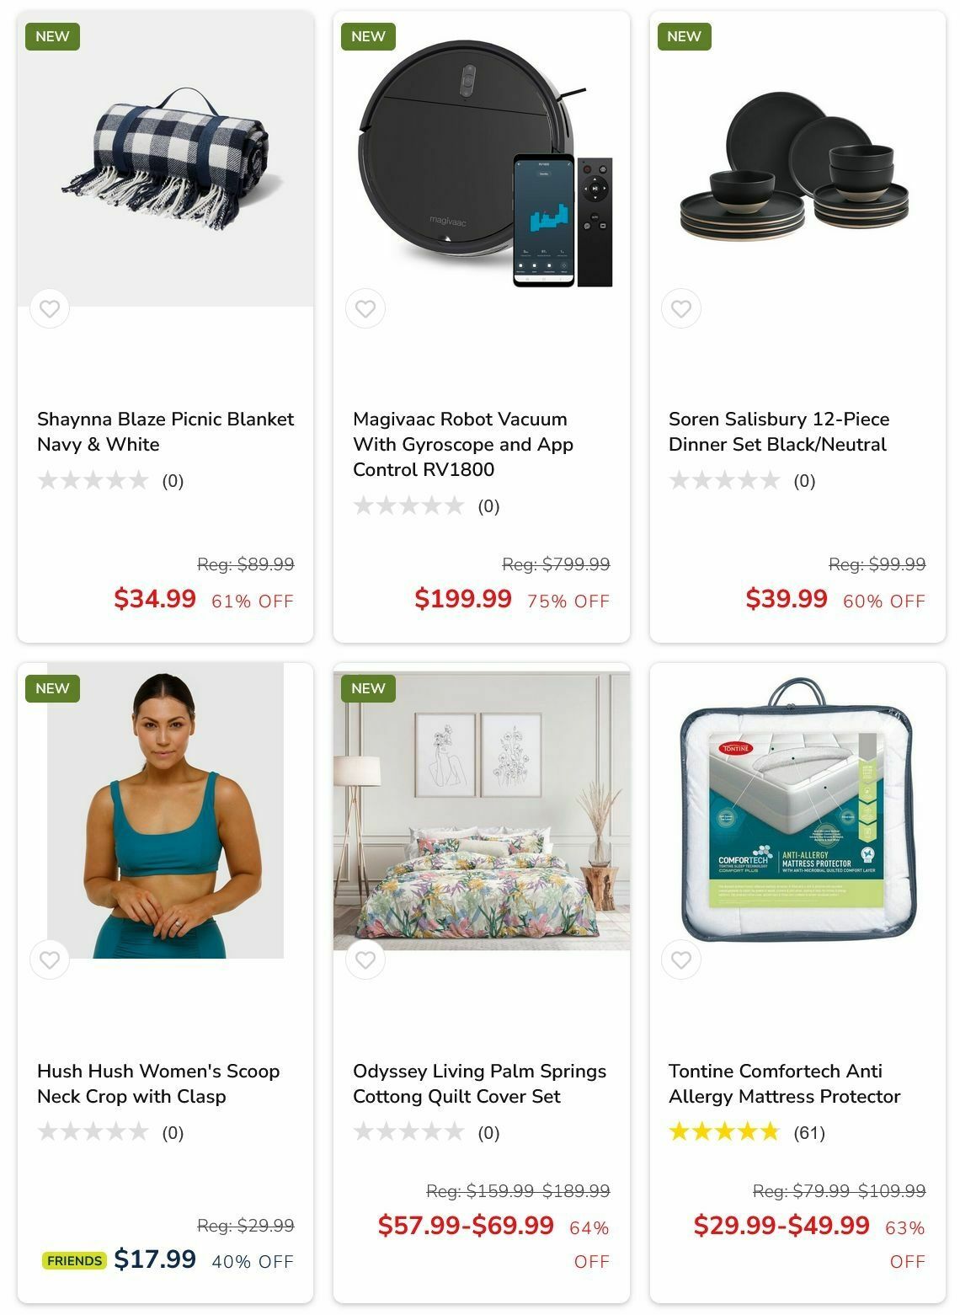
Task: Favorite the Shaynna Blaze Picnic Blanket
Action: (50, 309)
